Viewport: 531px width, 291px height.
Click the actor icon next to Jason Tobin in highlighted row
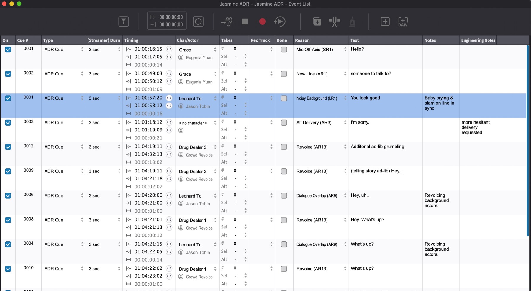tap(181, 106)
